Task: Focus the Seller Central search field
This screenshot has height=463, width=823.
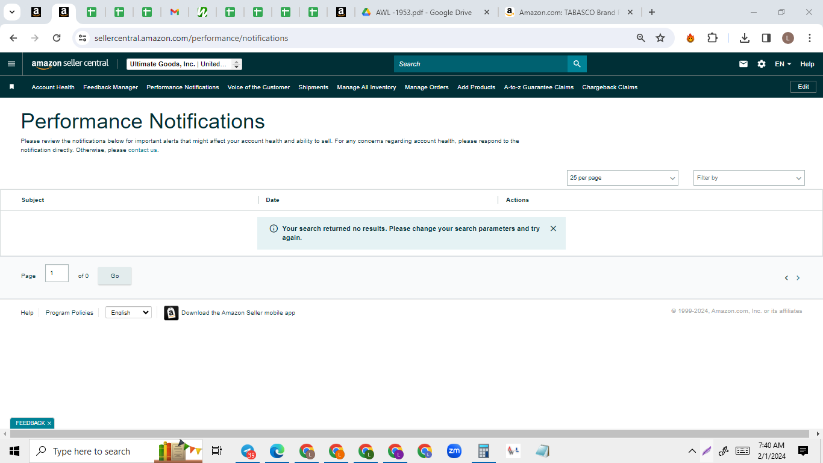Action: point(481,64)
